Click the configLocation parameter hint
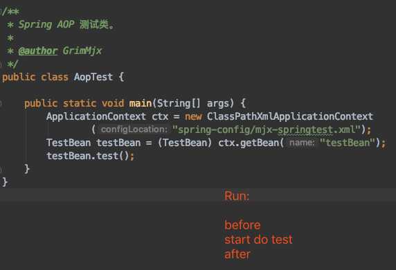Viewport: 396px width, 270px height. (134, 129)
